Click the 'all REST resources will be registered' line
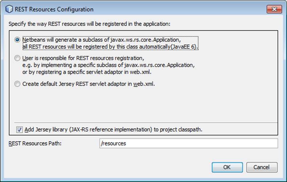This screenshot has width=287, height=182. click(110, 46)
